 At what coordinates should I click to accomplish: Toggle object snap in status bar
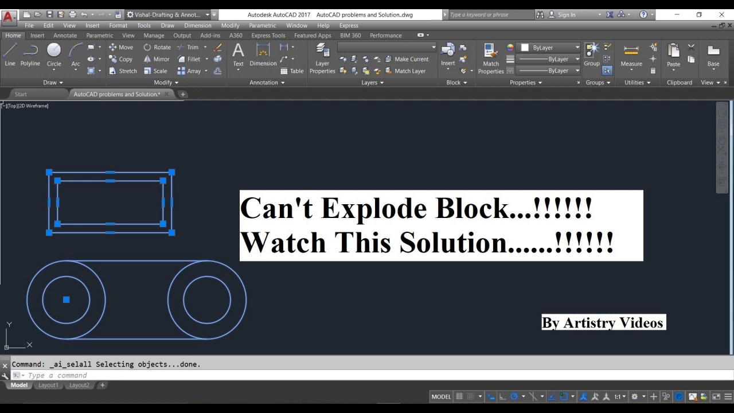564,396
